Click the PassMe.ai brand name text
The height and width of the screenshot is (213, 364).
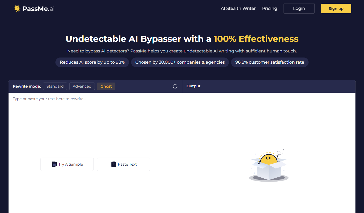(x=39, y=9)
